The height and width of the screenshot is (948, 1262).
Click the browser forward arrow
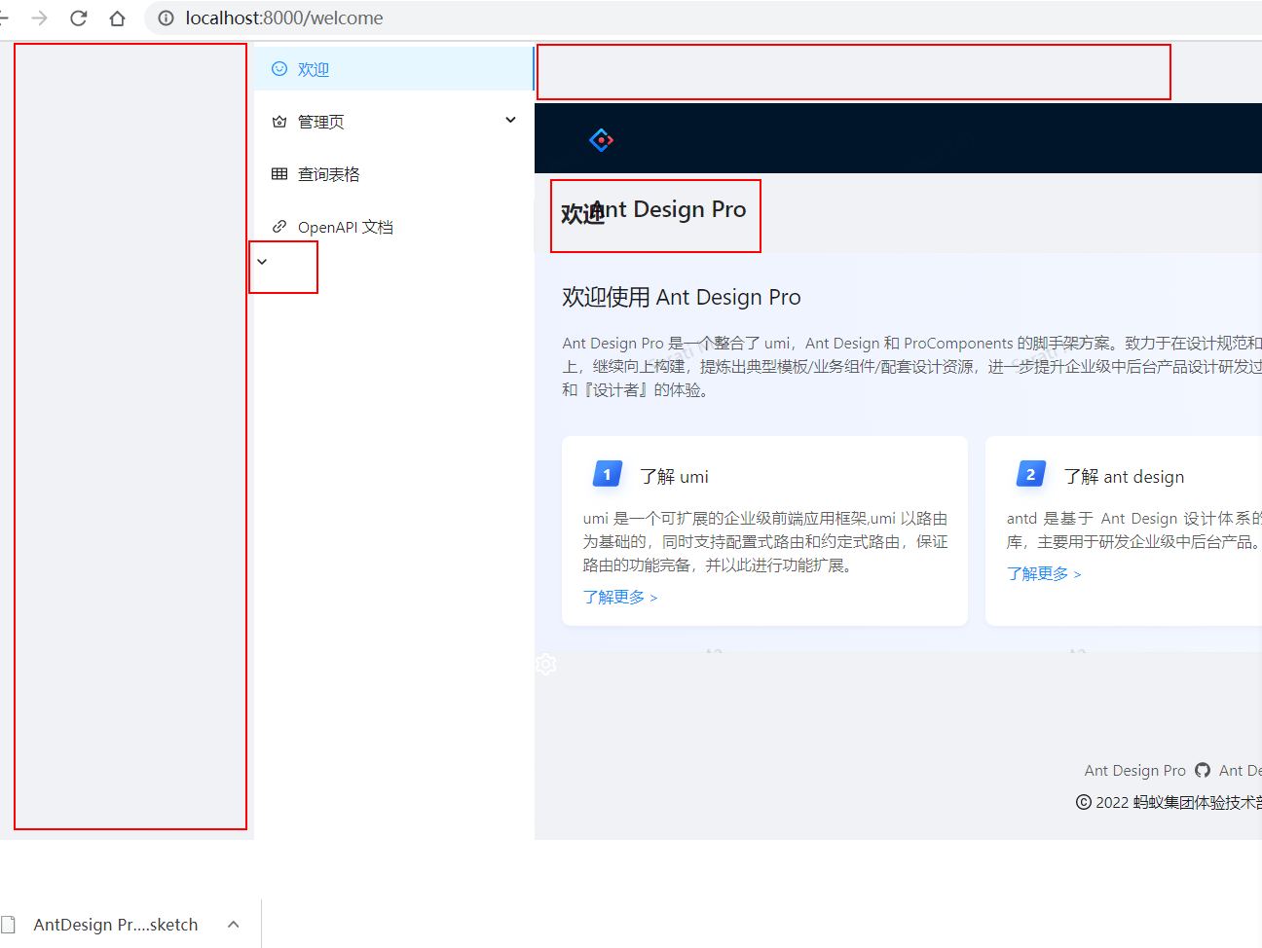click(40, 18)
